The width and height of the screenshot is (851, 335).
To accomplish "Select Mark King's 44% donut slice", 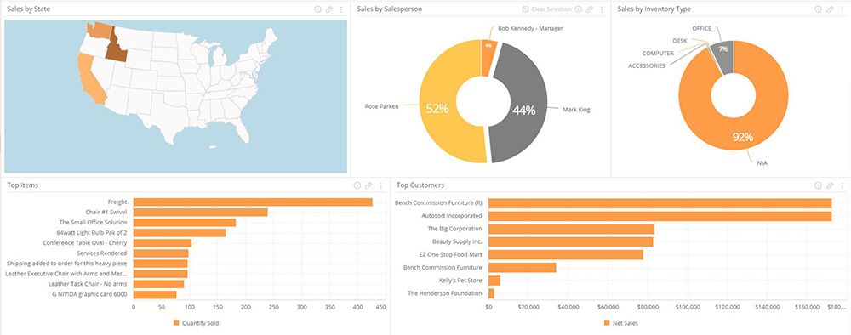I will (x=523, y=110).
